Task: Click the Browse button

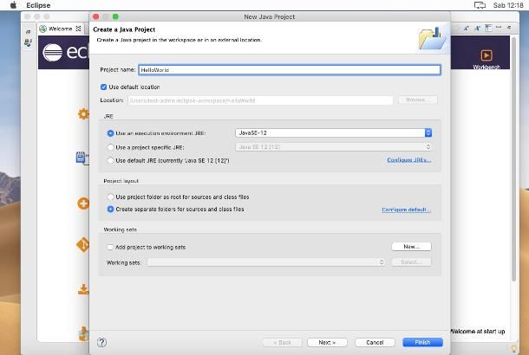Action: click(x=418, y=100)
